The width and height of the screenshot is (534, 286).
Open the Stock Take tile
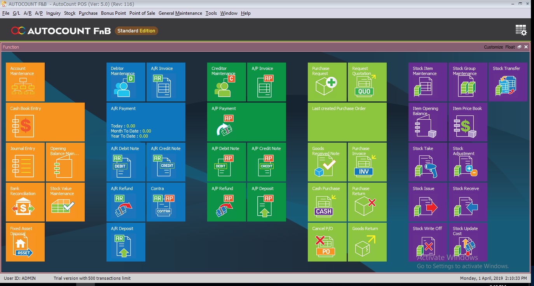(x=428, y=162)
